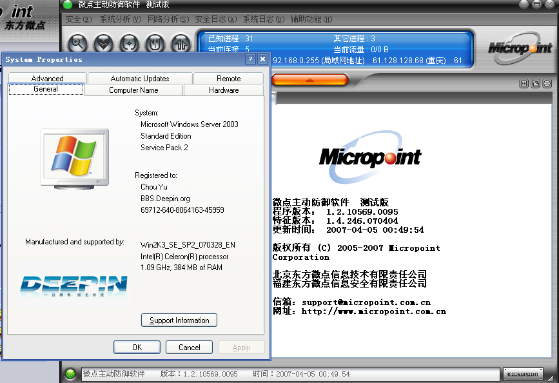Open the 系统分析 (V) menu
The height and width of the screenshot is (383, 559).
pyautogui.click(x=121, y=19)
